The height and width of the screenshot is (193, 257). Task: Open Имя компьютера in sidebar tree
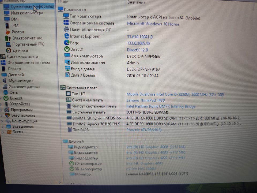pyautogui.click(x=27, y=13)
